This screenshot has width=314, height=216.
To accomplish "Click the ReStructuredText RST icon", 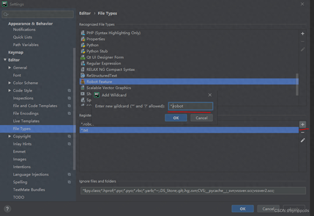I will [x=83, y=75].
